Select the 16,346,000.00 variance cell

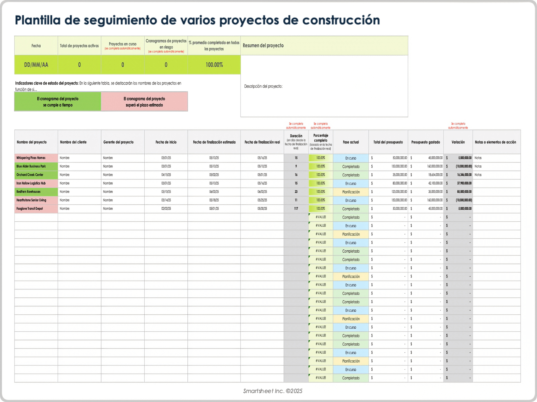[x=458, y=175]
